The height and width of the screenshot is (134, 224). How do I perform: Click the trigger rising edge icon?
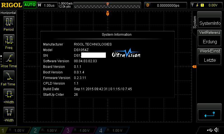pos(197,5)
